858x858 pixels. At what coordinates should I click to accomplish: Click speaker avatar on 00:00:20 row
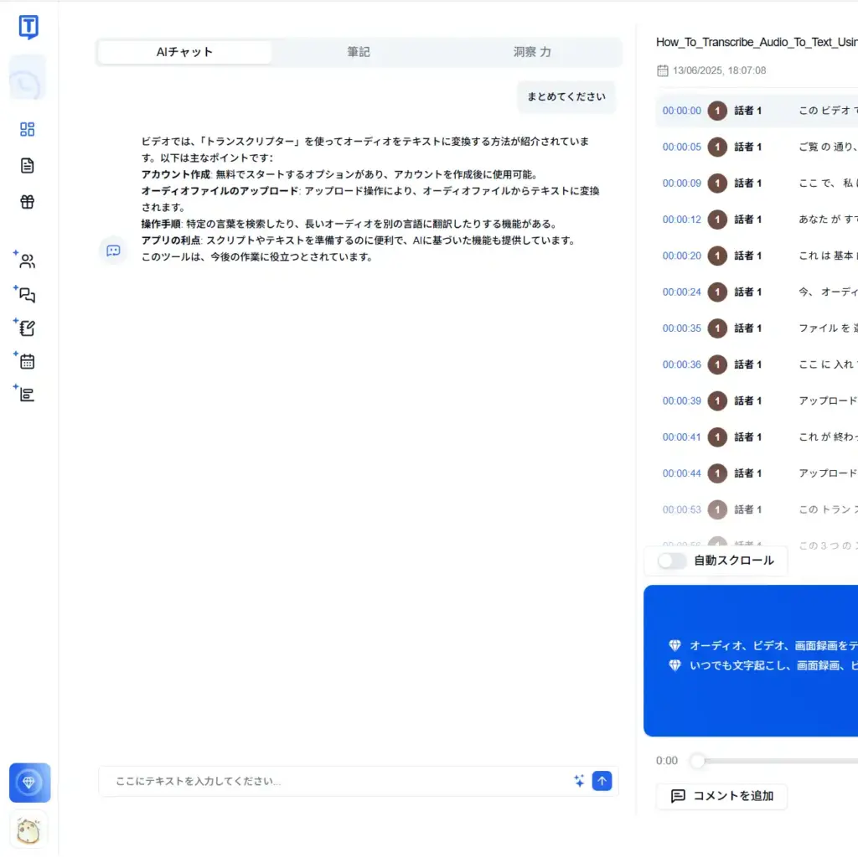click(x=717, y=256)
